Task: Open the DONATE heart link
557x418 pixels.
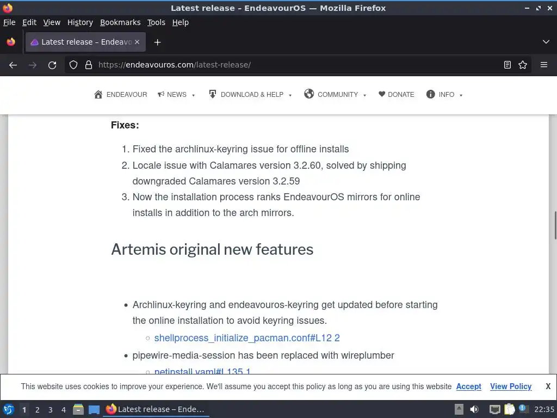Action: point(396,95)
